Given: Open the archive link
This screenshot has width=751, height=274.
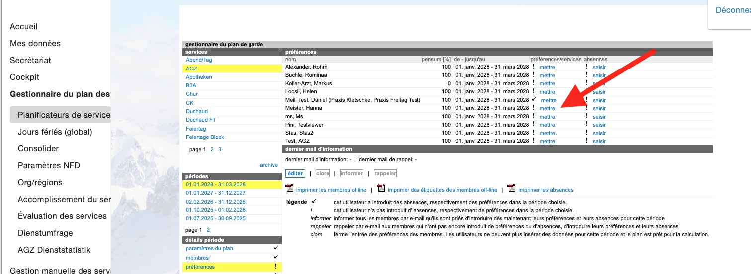Looking at the screenshot, I should tap(269, 165).
